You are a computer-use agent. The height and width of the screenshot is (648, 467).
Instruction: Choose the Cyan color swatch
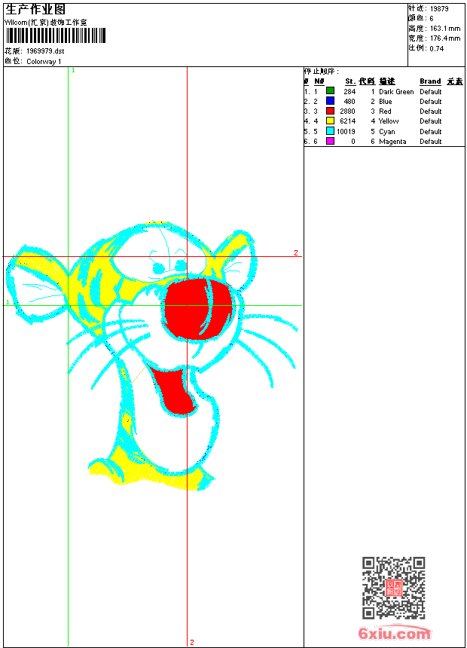(330, 130)
